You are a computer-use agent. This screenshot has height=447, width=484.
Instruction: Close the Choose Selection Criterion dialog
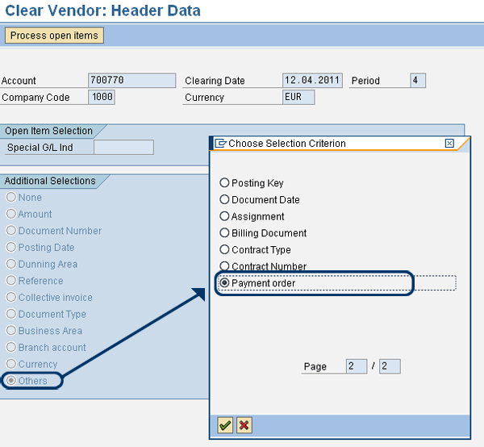(x=449, y=143)
